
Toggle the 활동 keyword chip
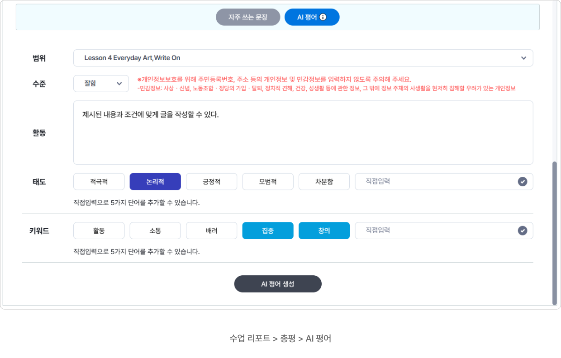point(99,231)
